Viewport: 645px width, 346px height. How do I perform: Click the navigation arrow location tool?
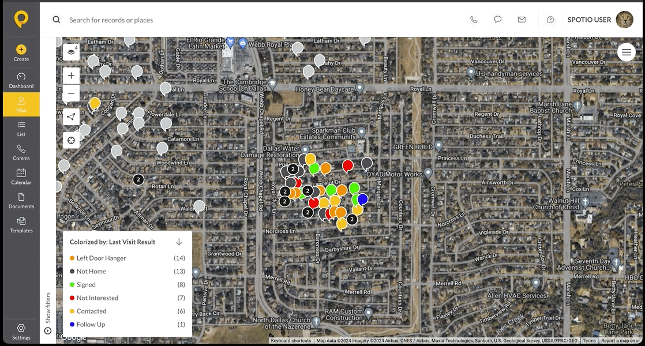(71, 116)
